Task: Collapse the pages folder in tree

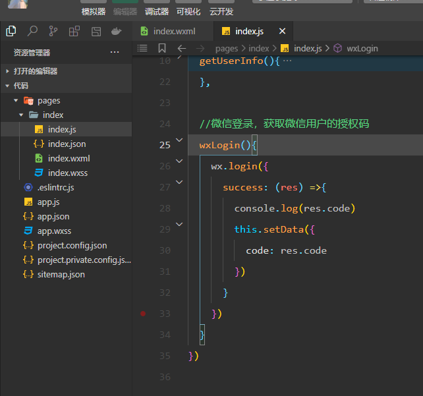Action: [16, 101]
